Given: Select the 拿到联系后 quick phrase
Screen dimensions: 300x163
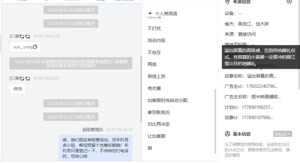Looking at the screenshot, I should [x=159, y=112].
